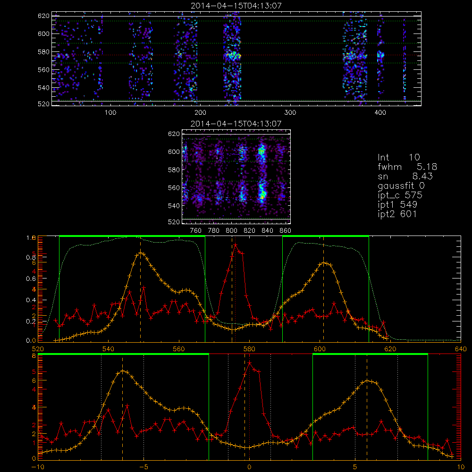Screen dimensions: 472x472
Task: Click y-axis label 0.6 on the upper profile plot
Action: point(31,279)
